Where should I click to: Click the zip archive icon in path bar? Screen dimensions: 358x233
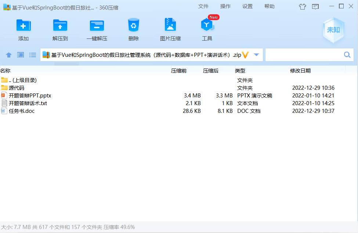46,55
